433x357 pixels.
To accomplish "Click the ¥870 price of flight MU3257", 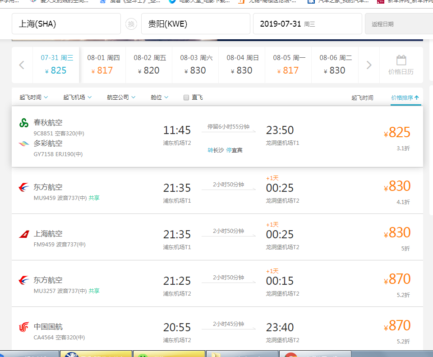I will click(397, 279).
